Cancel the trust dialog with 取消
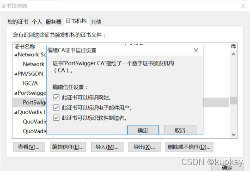This screenshot has width=250, height=171. [180, 130]
